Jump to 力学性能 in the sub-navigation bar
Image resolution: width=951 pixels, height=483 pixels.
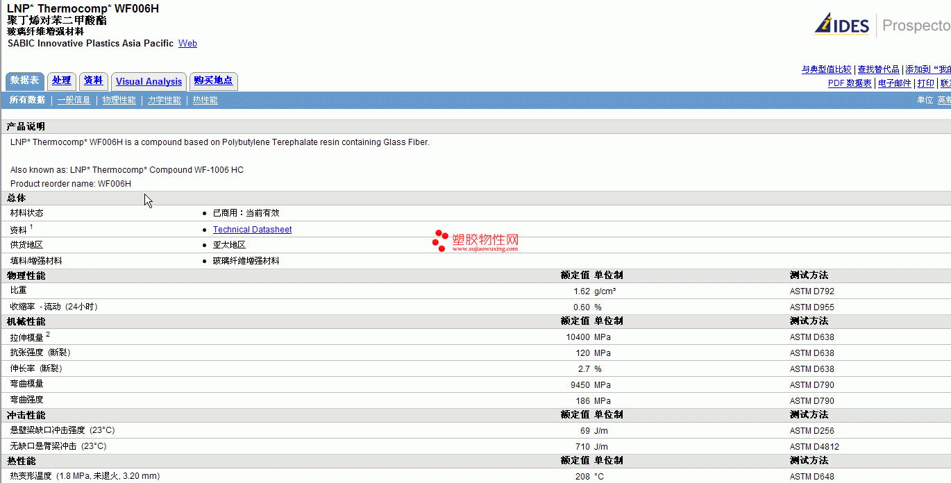(x=165, y=100)
